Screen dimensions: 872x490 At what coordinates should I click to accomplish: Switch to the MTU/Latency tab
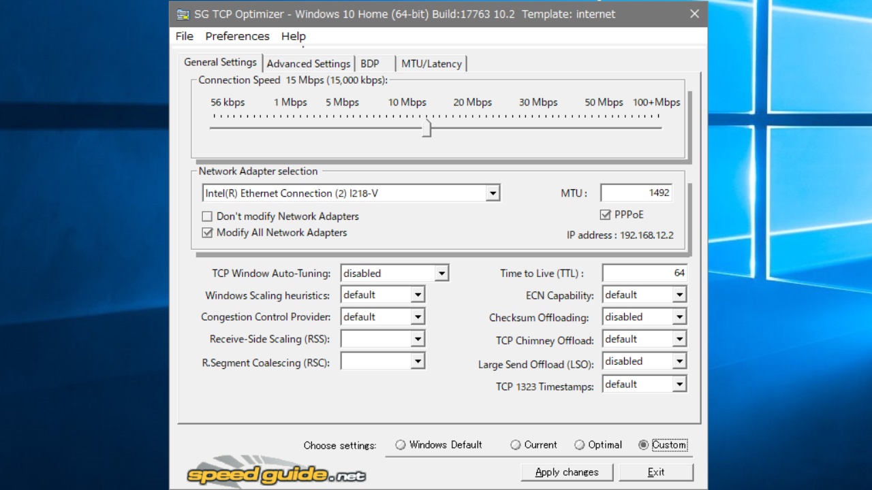pyautogui.click(x=431, y=63)
